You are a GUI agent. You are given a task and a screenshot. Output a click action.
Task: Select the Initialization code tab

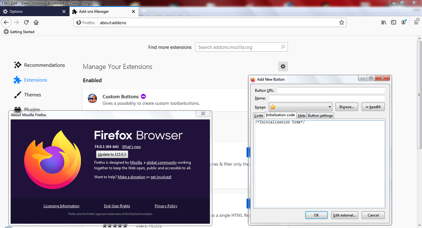click(x=280, y=115)
